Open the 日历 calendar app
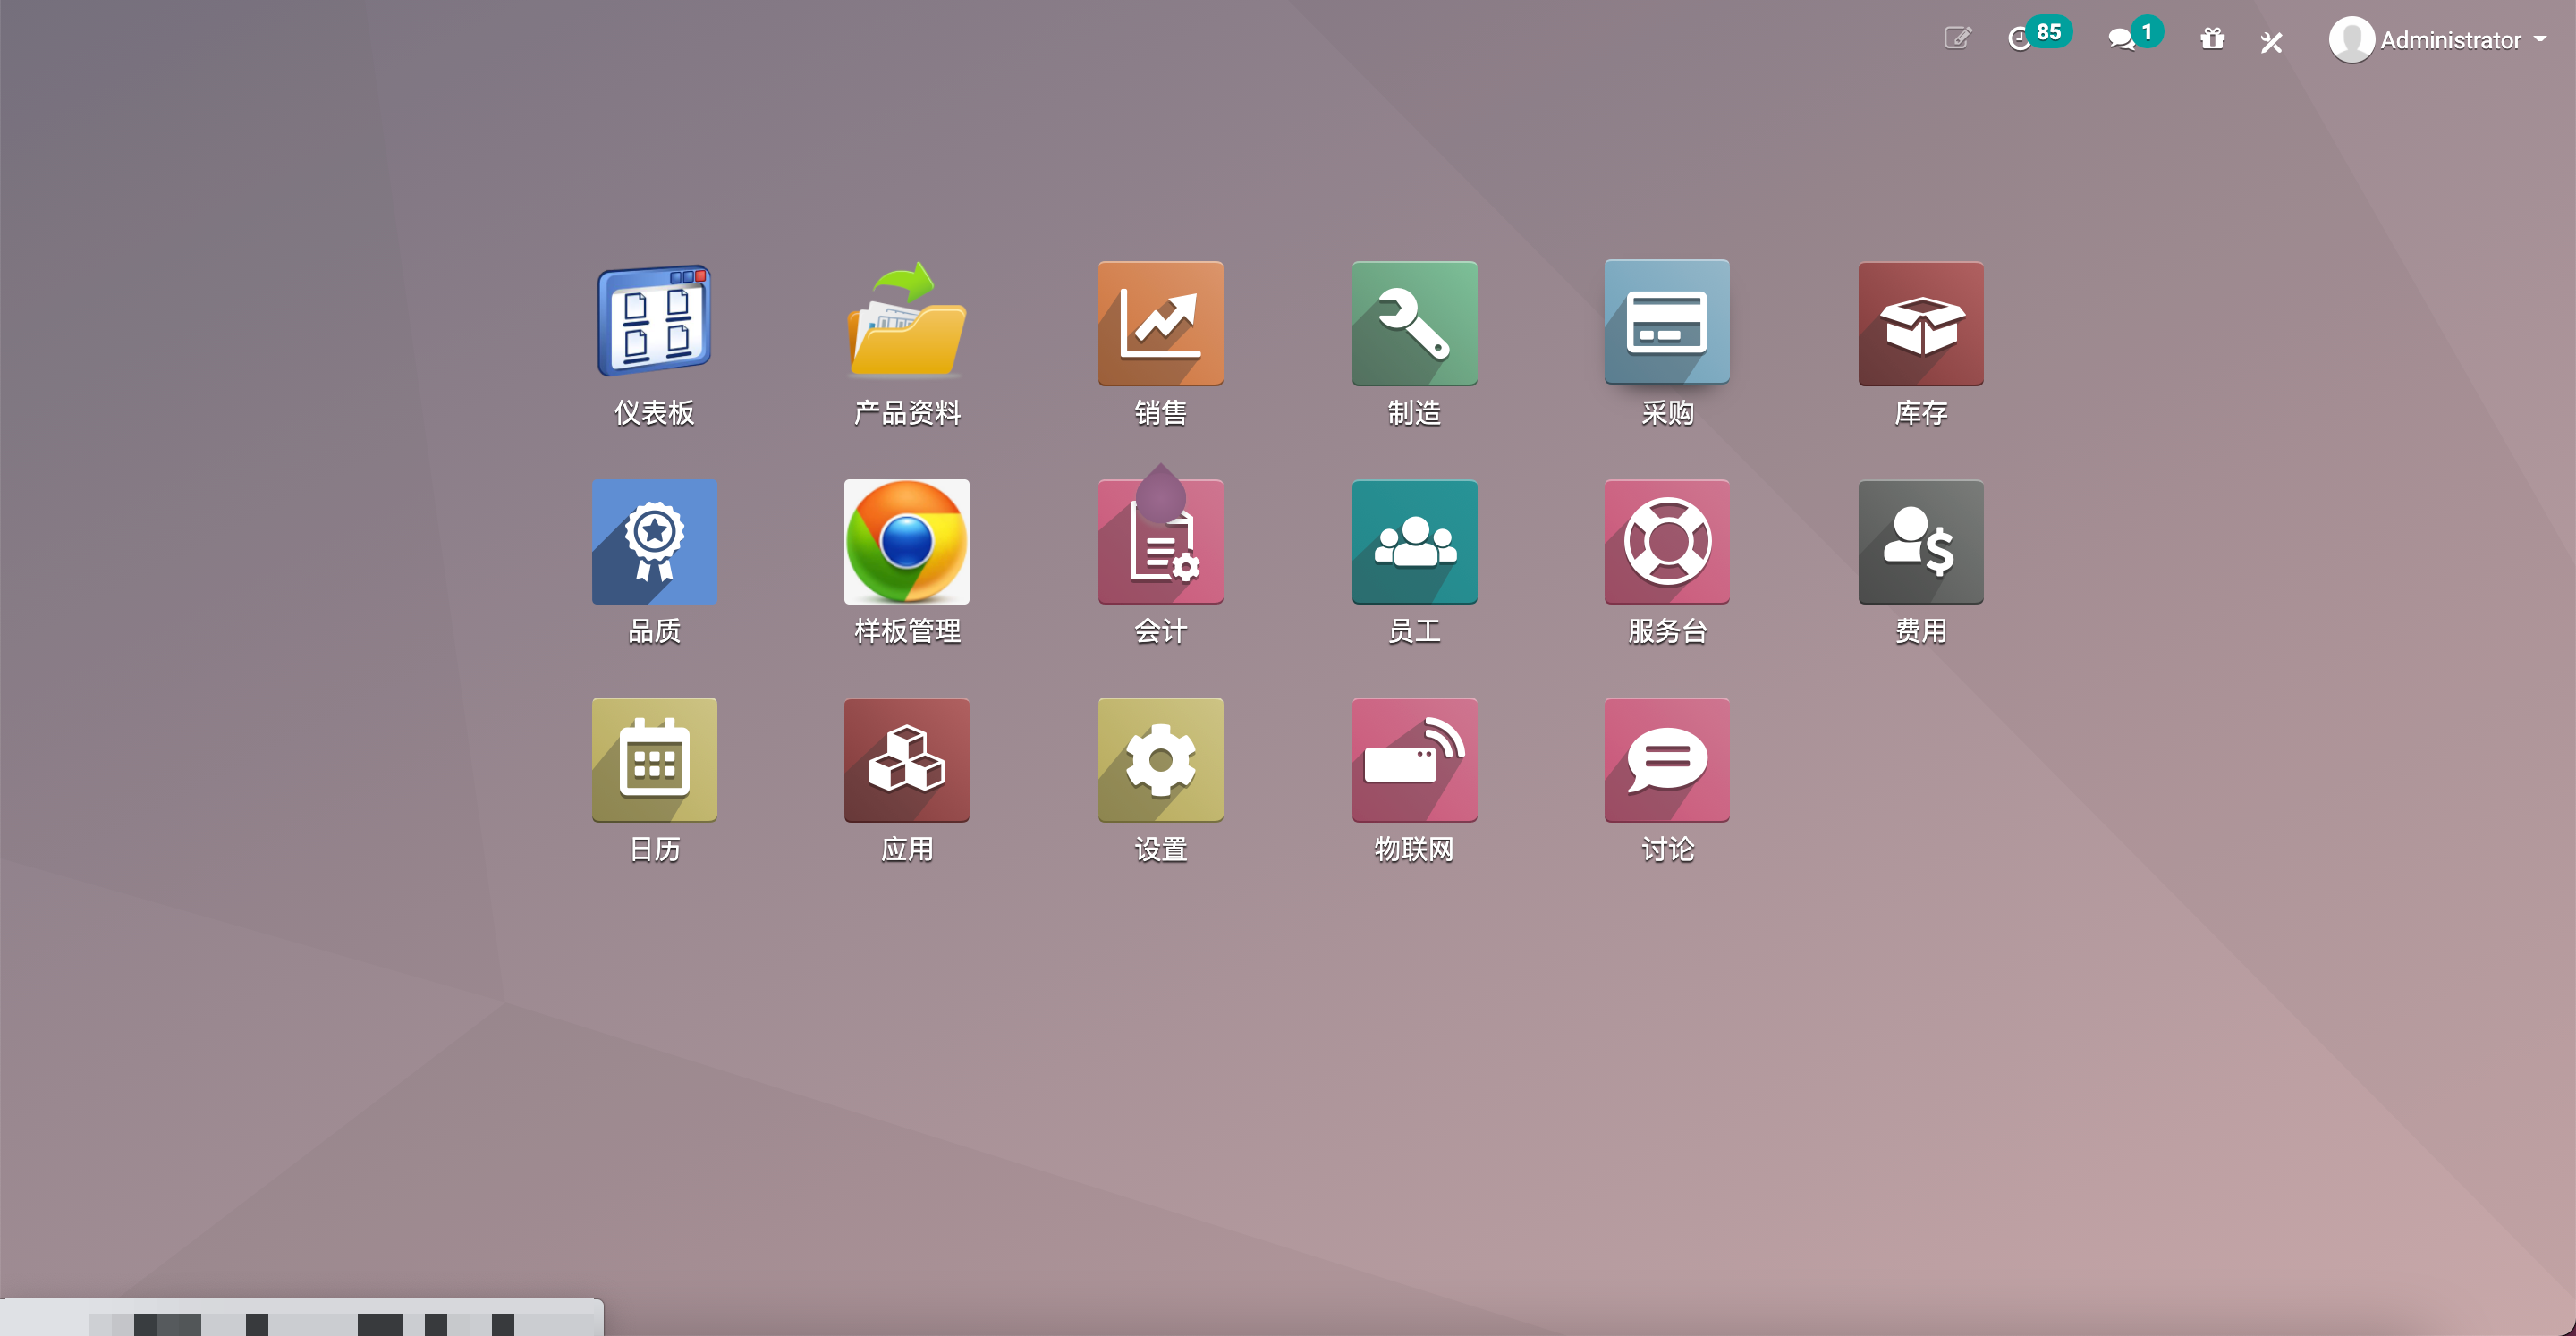The width and height of the screenshot is (2576, 1336). 654,759
